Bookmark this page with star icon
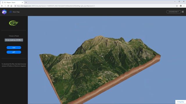Image resolution: width=186 pixels, height=104 pixels. (177, 6)
